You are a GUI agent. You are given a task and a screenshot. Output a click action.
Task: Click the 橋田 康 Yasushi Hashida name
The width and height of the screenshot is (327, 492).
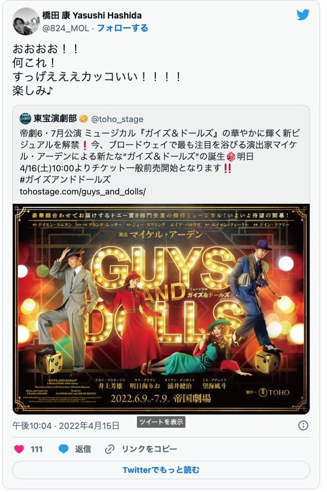(92, 16)
